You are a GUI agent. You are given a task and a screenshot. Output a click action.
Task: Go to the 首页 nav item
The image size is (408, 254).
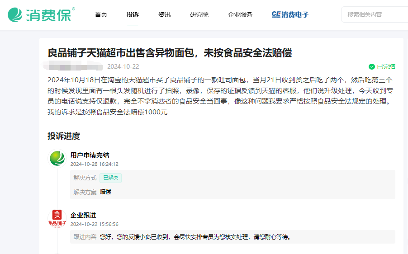click(x=101, y=14)
